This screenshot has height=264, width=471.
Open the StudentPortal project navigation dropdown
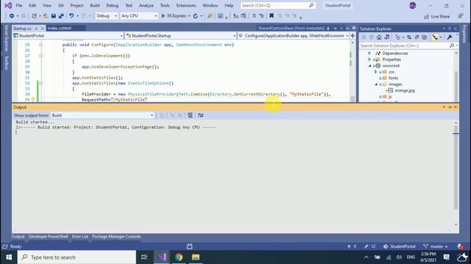click(x=68, y=36)
